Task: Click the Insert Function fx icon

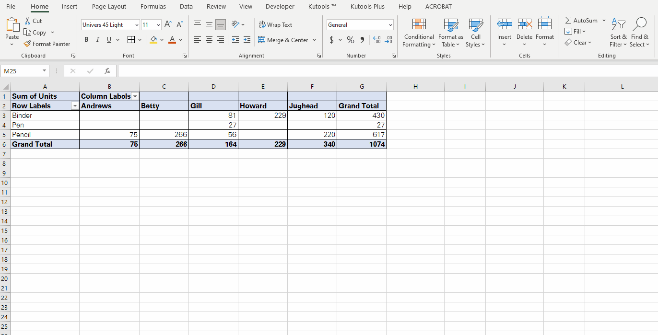Action: pos(107,71)
